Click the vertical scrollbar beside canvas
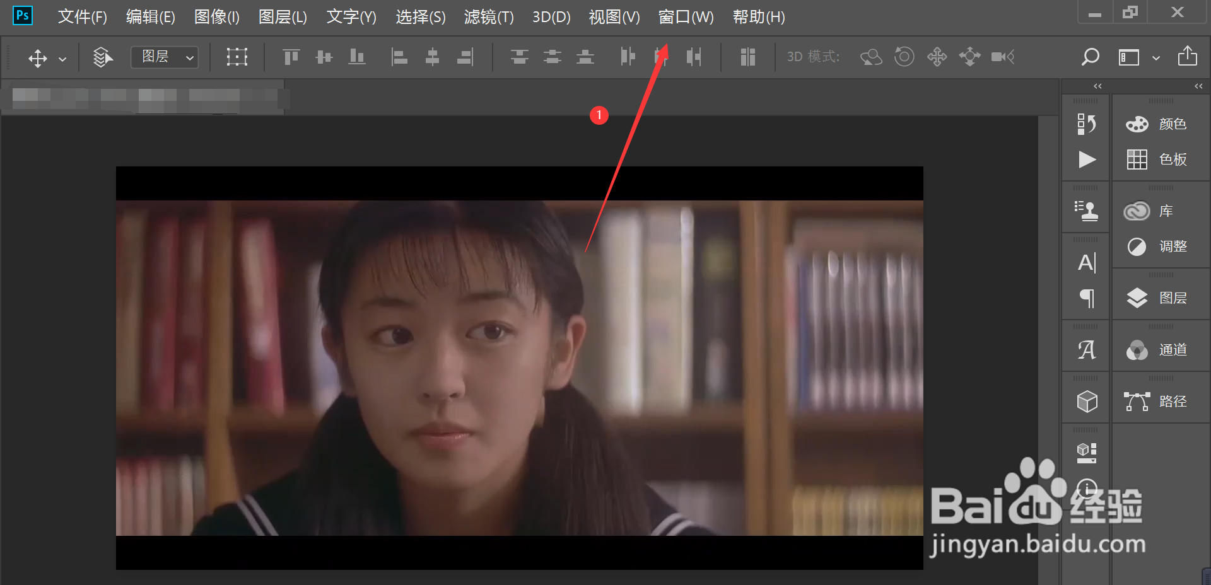Viewport: 1211px width, 585px height. [1048, 350]
